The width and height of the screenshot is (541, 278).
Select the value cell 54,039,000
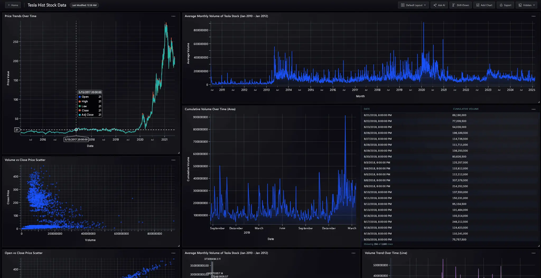point(459,127)
